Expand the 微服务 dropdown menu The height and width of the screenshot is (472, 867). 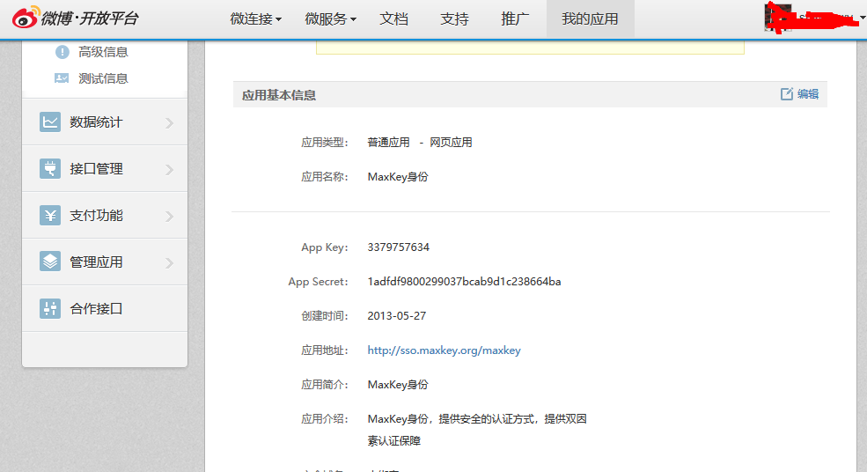[331, 19]
